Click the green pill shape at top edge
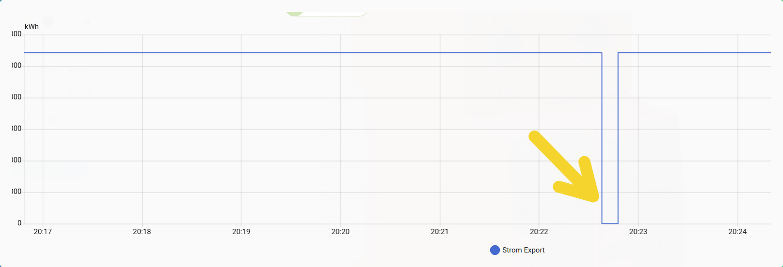Viewport: 783px width, 267px height. click(x=295, y=14)
